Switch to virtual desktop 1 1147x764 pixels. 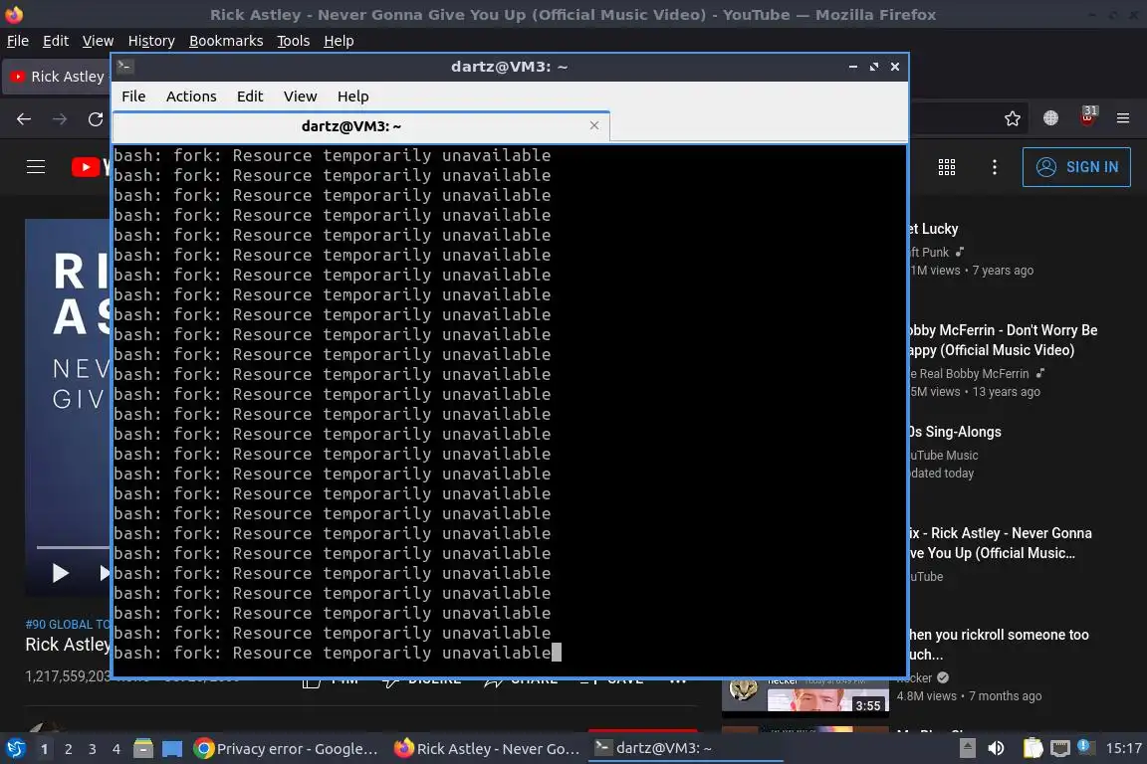tap(45, 749)
